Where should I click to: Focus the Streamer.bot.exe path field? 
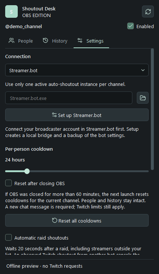(69, 98)
